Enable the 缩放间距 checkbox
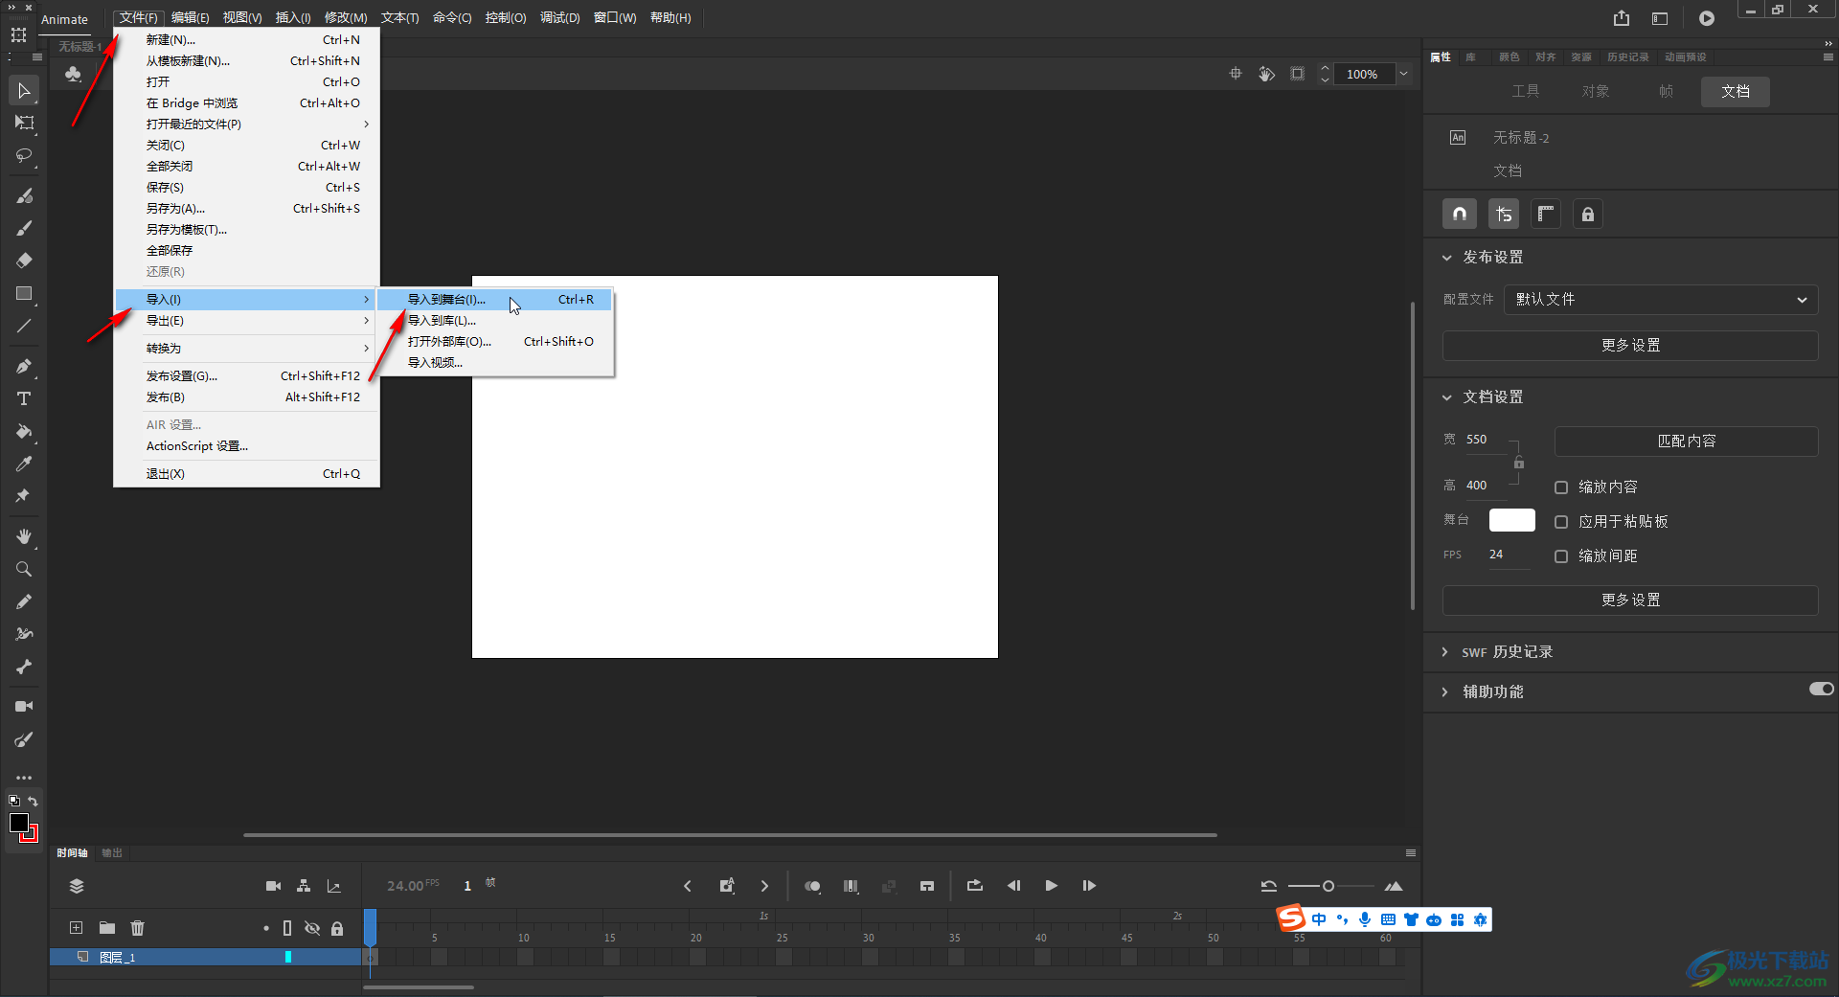The width and height of the screenshot is (1839, 997). 1561,556
